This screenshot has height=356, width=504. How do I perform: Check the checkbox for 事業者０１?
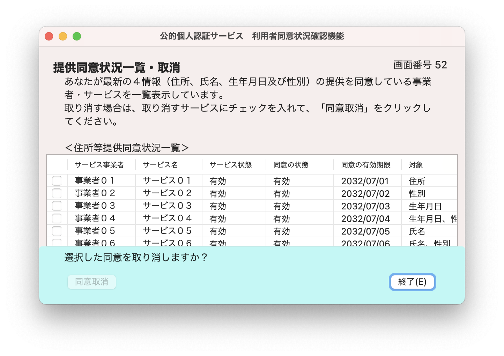tap(57, 181)
